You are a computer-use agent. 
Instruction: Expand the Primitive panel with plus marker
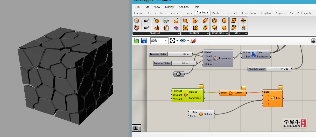[x=227, y=34]
